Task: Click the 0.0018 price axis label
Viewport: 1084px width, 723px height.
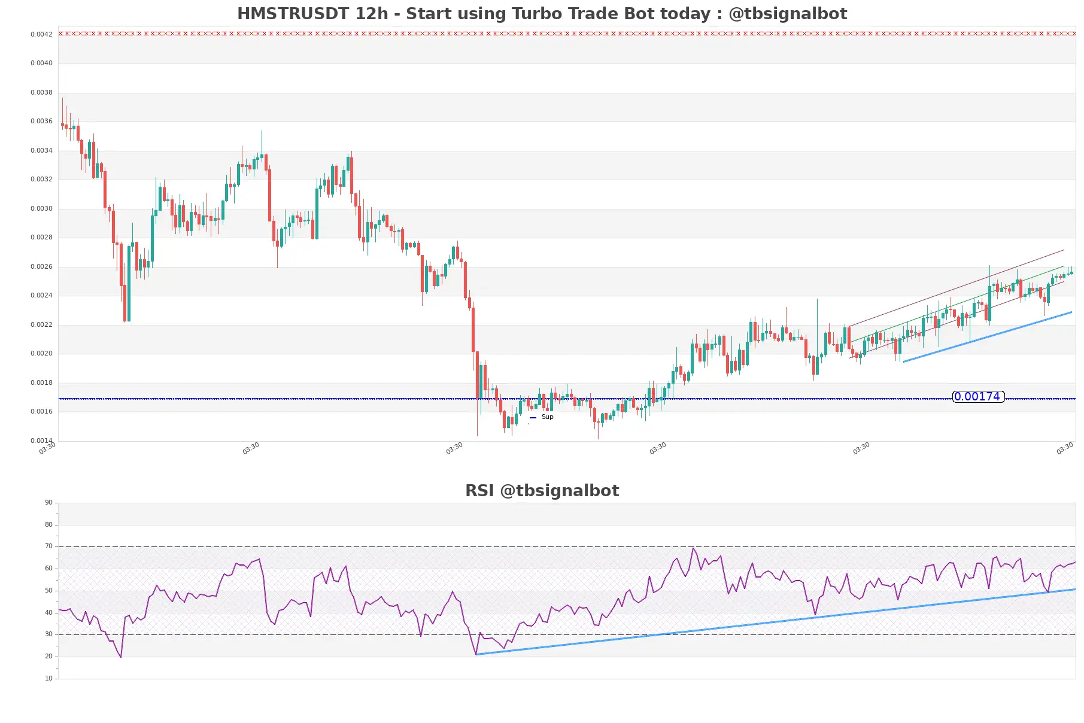Action: pos(41,382)
